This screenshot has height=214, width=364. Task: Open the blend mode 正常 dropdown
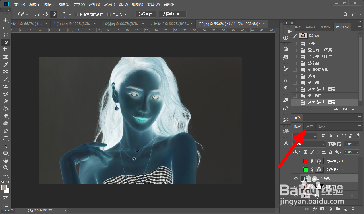pos(309,144)
